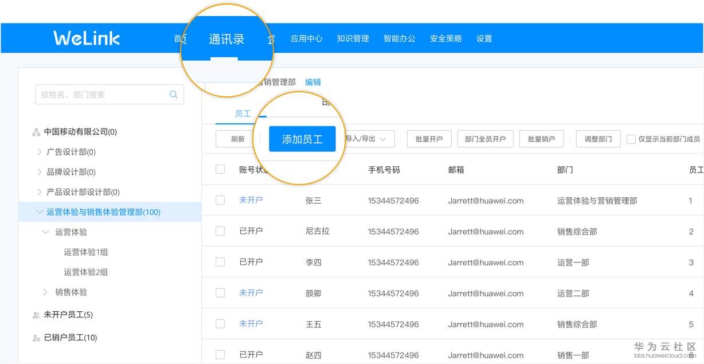The height and width of the screenshot is (364, 704).
Task: Click the 调整部门 button
Action: [x=599, y=139]
